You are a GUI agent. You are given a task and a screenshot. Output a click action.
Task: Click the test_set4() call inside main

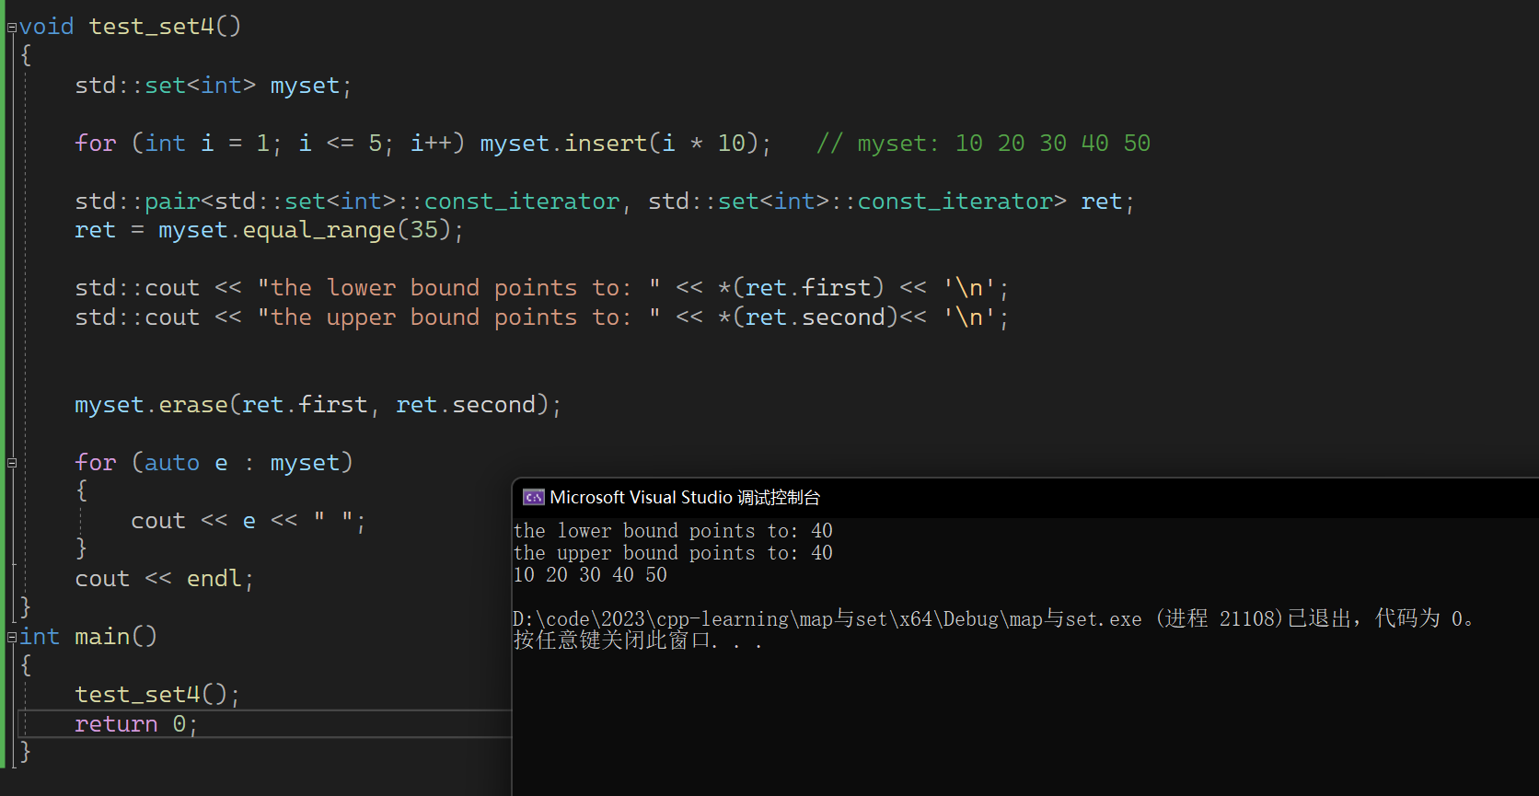(157, 695)
